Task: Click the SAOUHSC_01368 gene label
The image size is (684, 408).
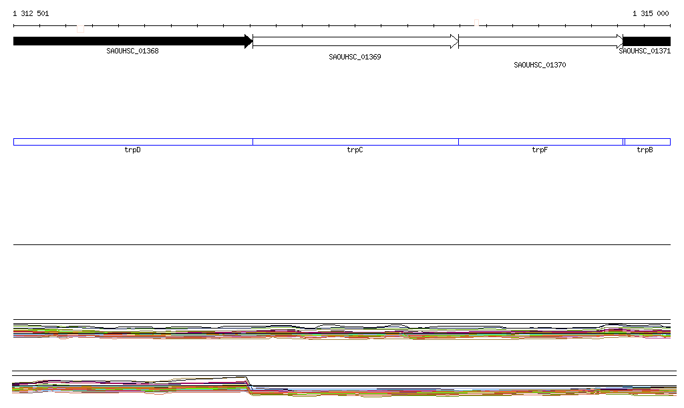Action: [x=132, y=51]
